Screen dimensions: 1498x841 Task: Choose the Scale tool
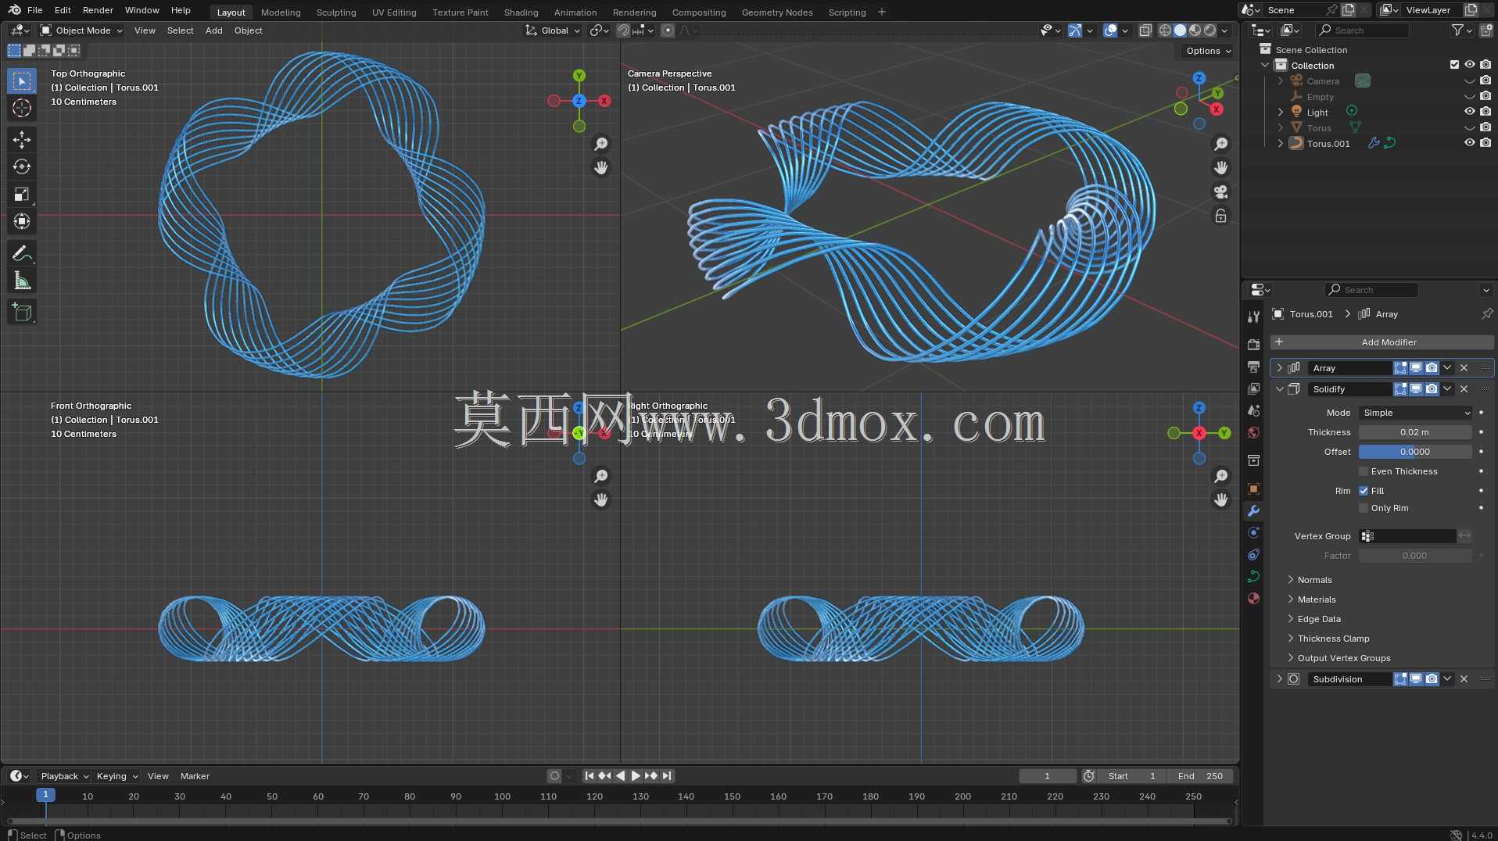click(x=22, y=194)
